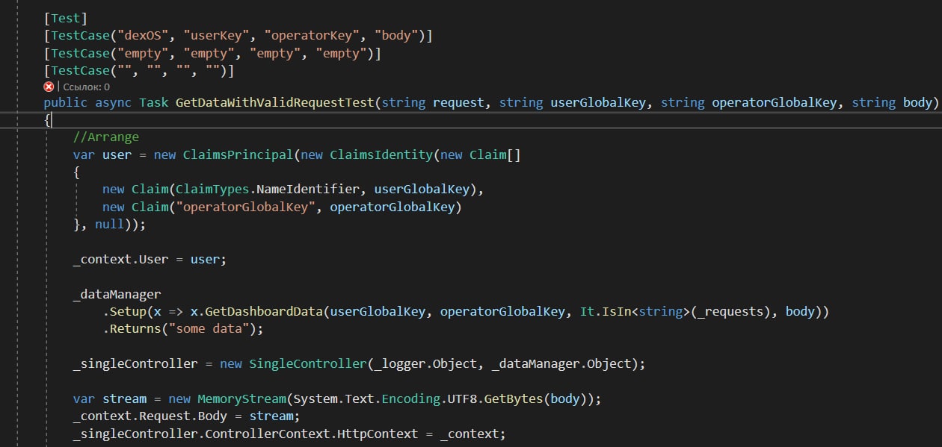The image size is (942, 447).
Task: Click the "some data" string literal
Action: [209, 329]
